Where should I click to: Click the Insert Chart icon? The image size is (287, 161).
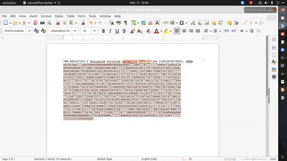pyautogui.click(x=150, y=23)
